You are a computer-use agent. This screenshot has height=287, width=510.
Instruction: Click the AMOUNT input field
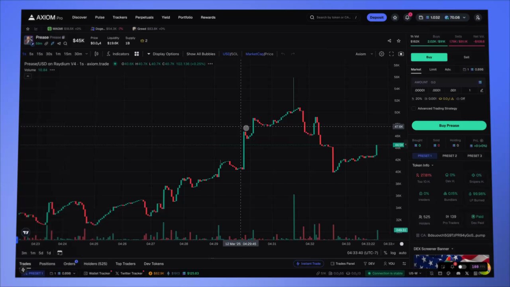449,82
